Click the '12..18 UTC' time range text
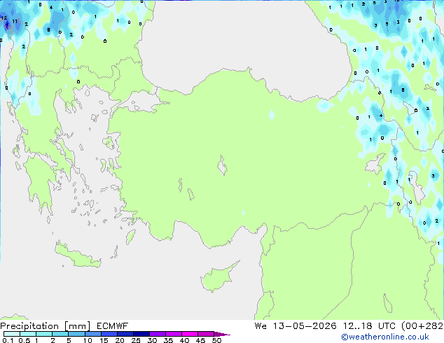The width and height of the screenshot is (444, 343). [369, 326]
